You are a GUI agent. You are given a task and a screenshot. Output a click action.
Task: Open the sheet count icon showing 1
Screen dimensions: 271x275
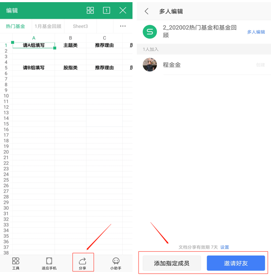106,10
